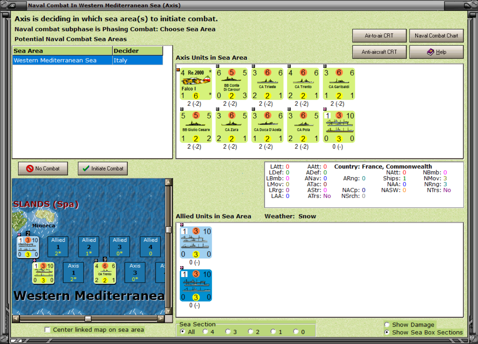478x344 pixels.
Task: Click the map vertical scrollbar thumb
Action: pyautogui.click(x=168, y=230)
